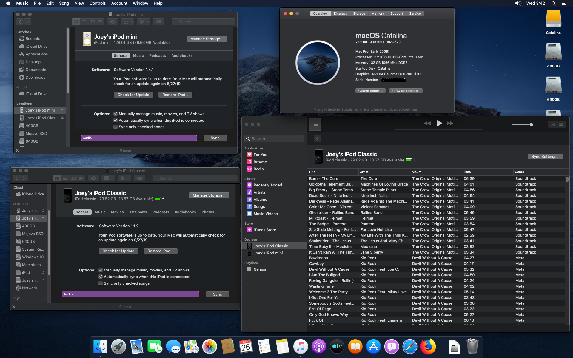Viewport: 573px width, 358px height.
Task: Uncheck Manually manage music in iPod mini window
Action: [115, 114]
